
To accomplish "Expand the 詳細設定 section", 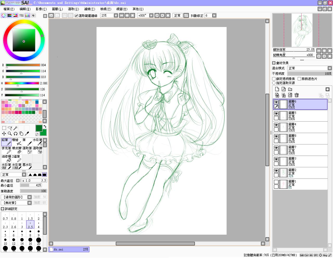I will pyautogui.click(x=3, y=209).
